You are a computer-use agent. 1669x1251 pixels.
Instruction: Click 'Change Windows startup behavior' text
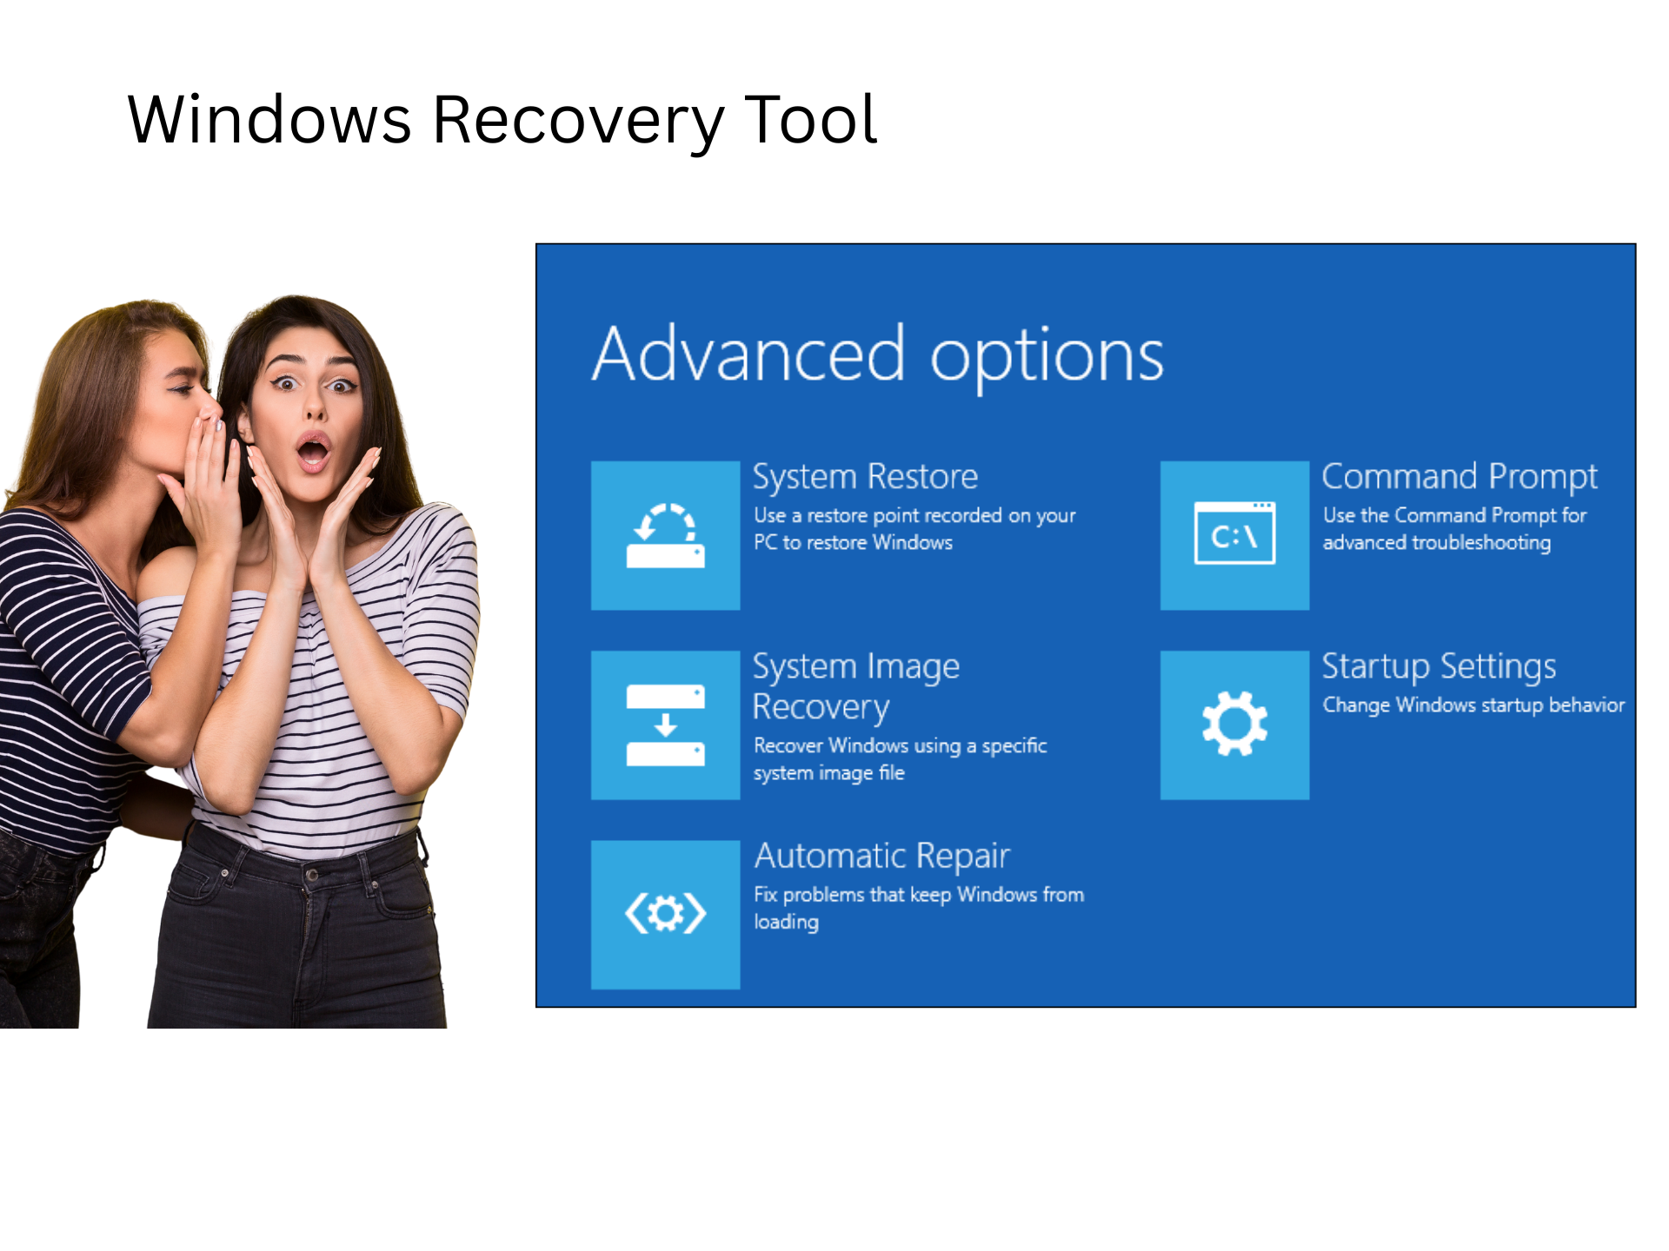tap(1473, 705)
